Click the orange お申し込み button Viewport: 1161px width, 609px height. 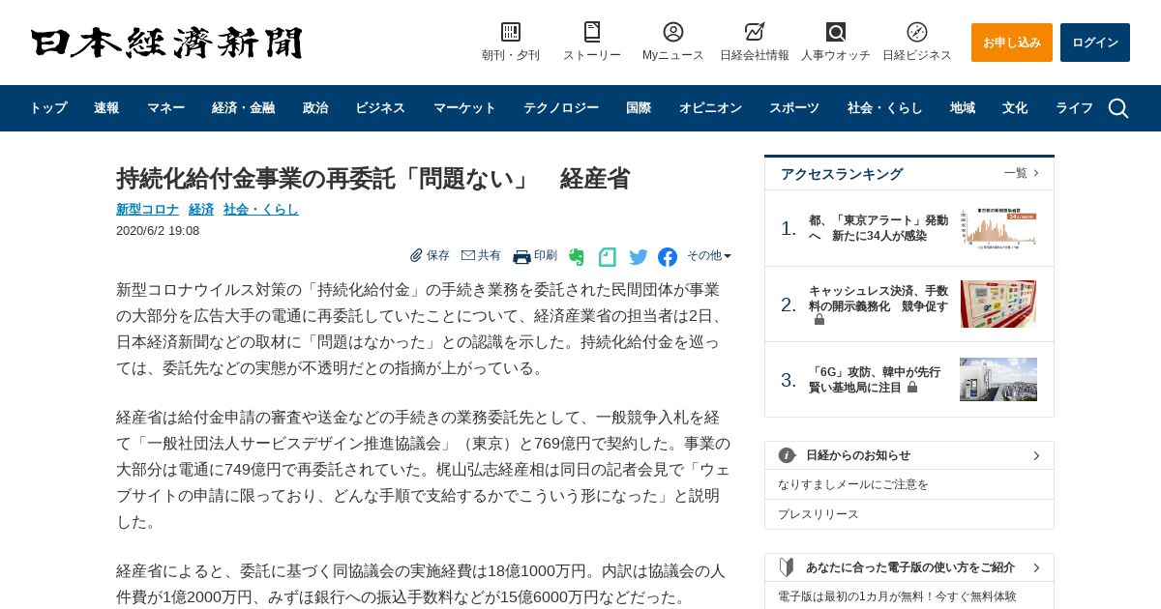tap(1012, 43)
